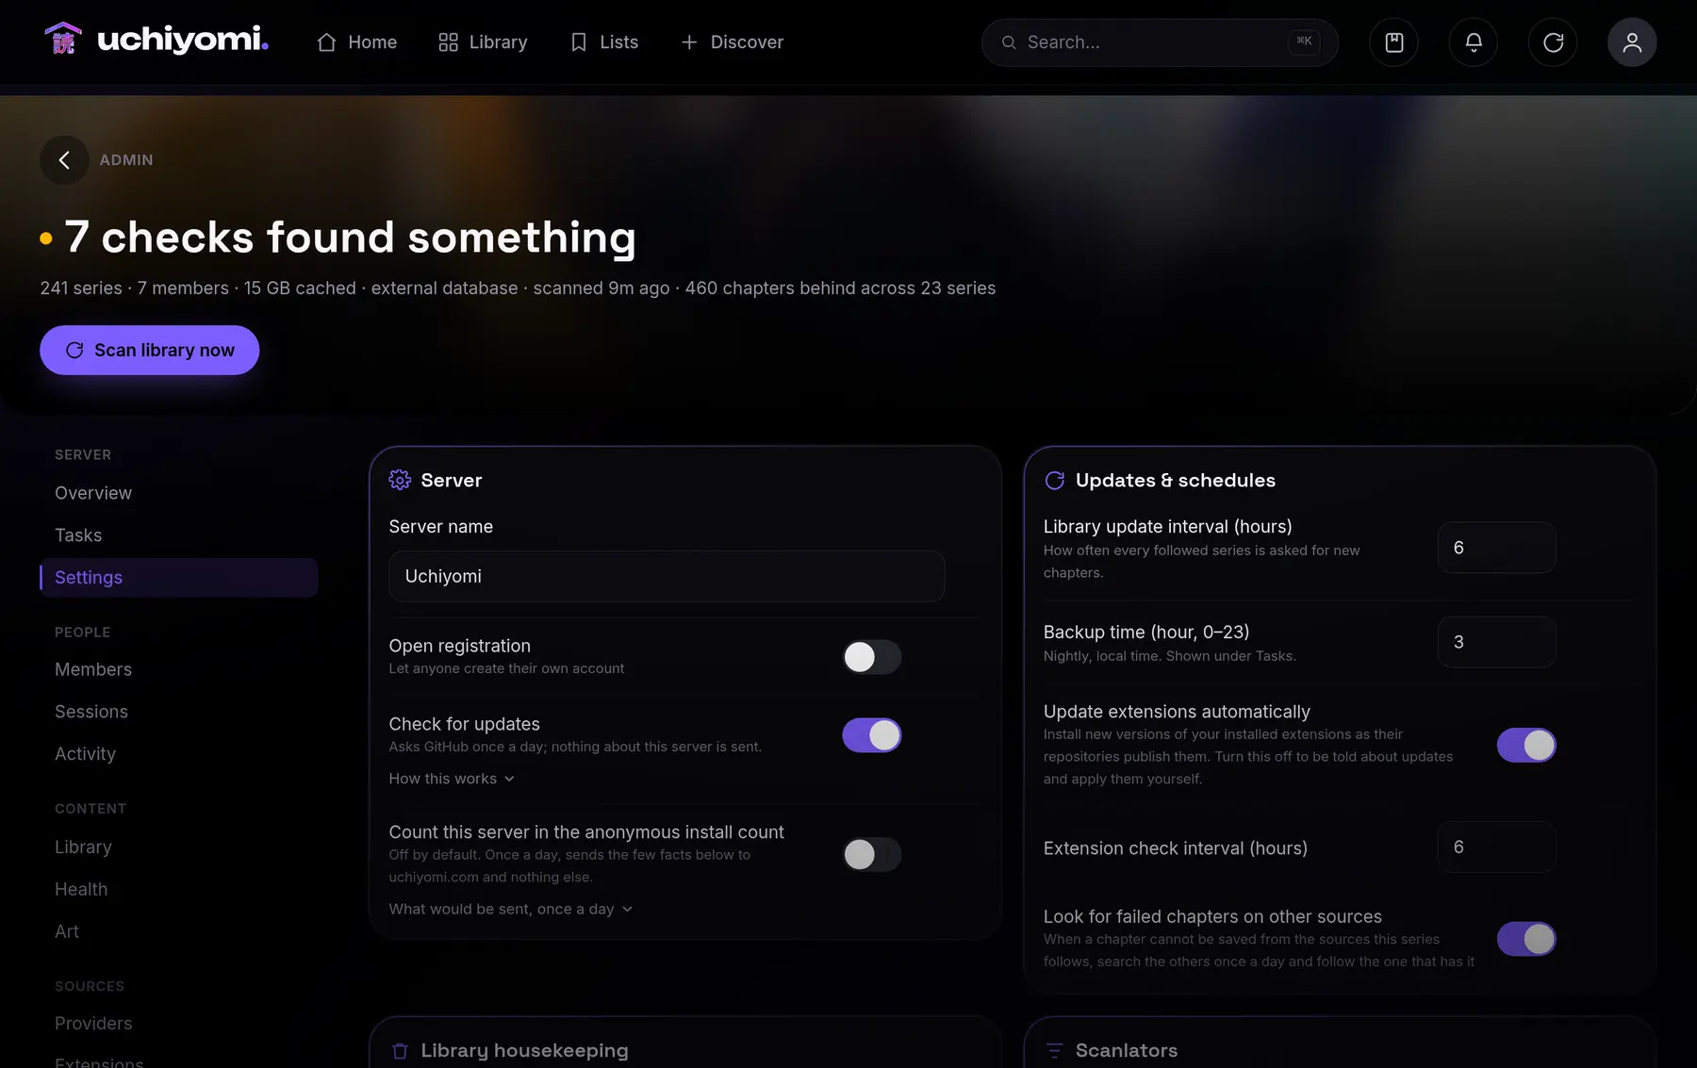Click the Library grid icon
The width and height of the screenshot is (1697, 1068).
pyautogui.click(x=448, y=42)
